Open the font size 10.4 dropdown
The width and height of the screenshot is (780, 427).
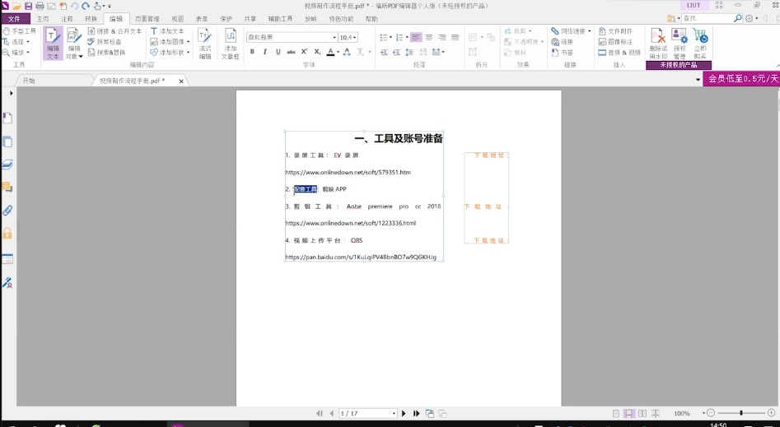(x=354, y=38)
